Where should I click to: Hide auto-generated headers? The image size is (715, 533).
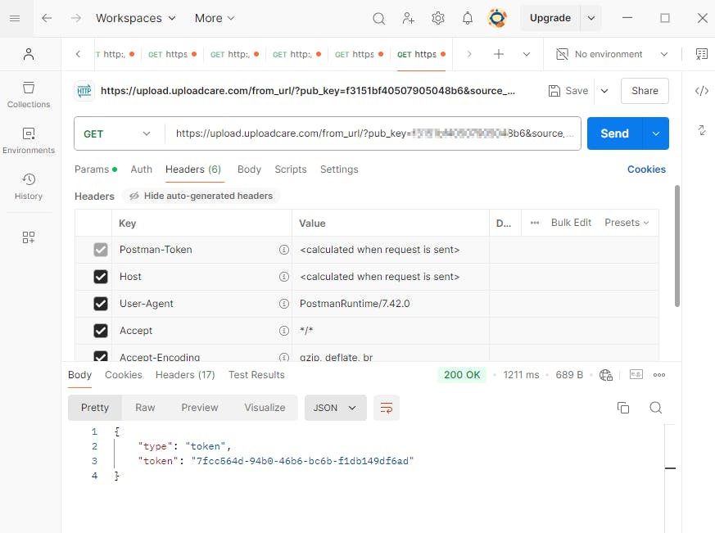[201, 196]
